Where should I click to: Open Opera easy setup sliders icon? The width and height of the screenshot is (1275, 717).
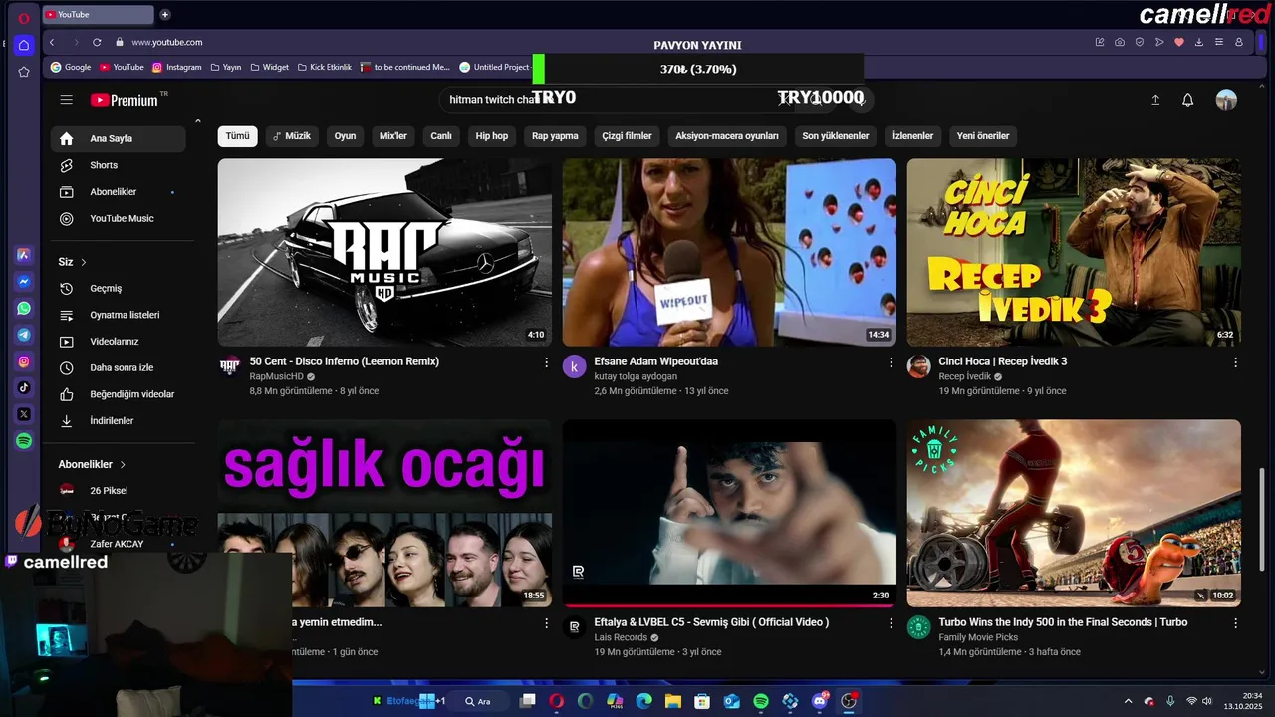1219,42
